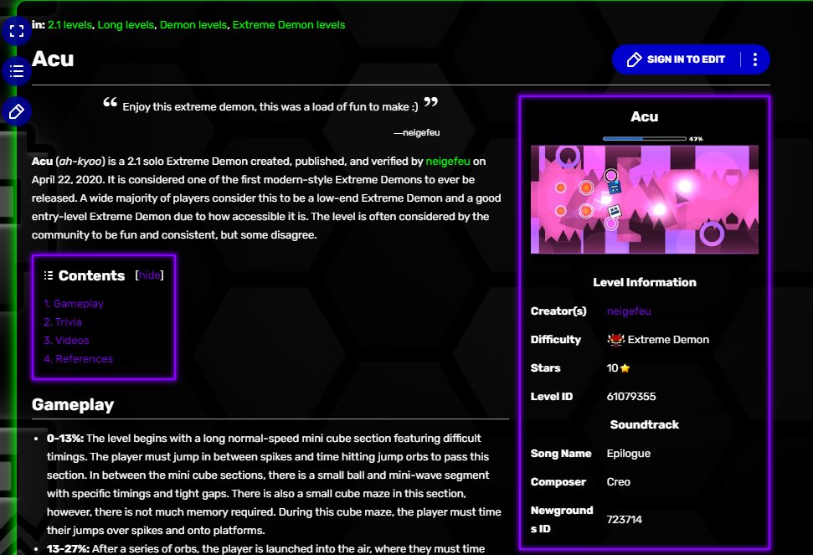The height and width of the screenshot is (555, 813).
Task: Follow the neigefeu link in the intro paragraph
Action: 448,162
